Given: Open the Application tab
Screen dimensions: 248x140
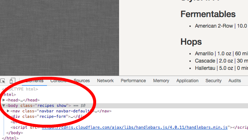Looking at the screenshot, I should coord(187,81).
